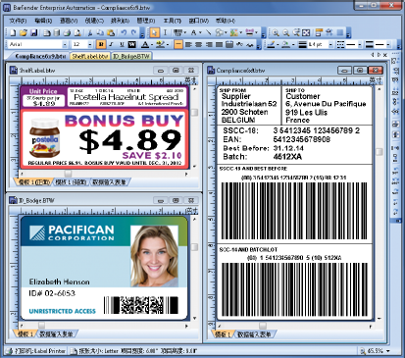This screenshot has height=358, width=405.
Task: Click the Undo arrow icon
Action: [x=124, y=32]
